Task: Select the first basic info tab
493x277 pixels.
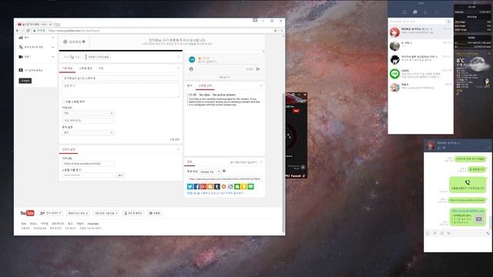Action: 68,68
